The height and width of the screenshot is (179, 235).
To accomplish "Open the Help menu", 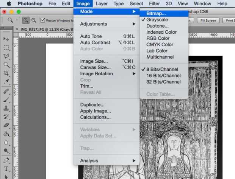I will coord(222,3).
